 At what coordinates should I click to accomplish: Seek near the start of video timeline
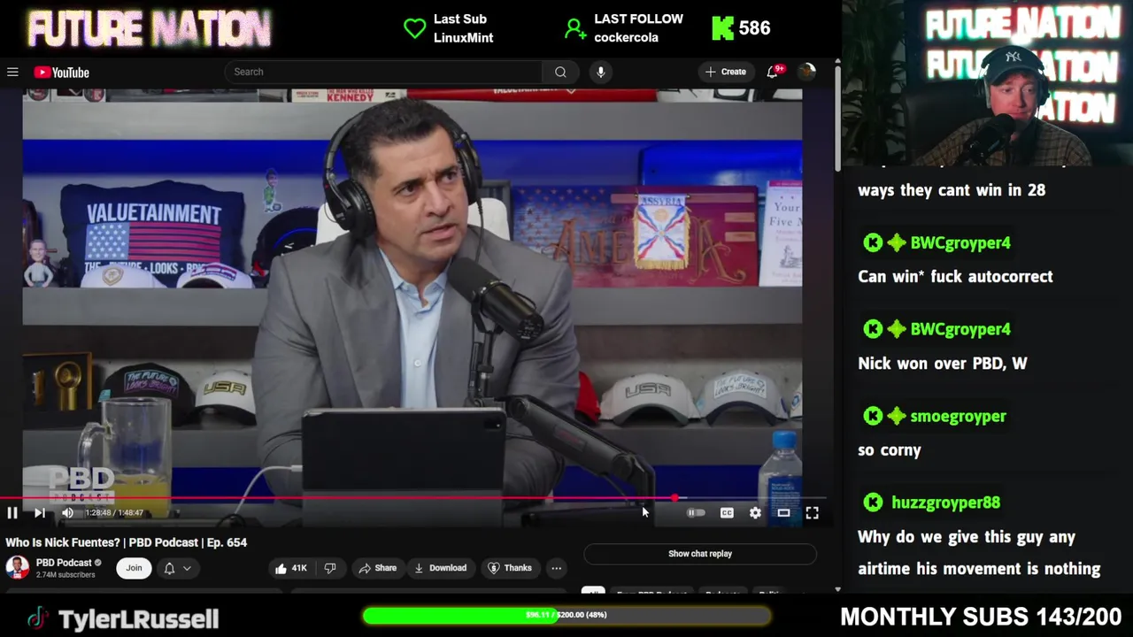coord(11,498)
